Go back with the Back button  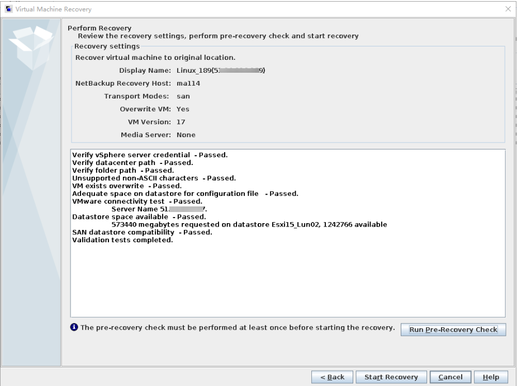(332, 377)
